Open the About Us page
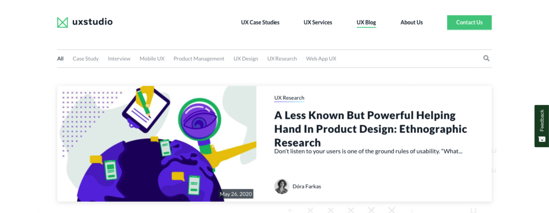 click(x=412, y=22)
